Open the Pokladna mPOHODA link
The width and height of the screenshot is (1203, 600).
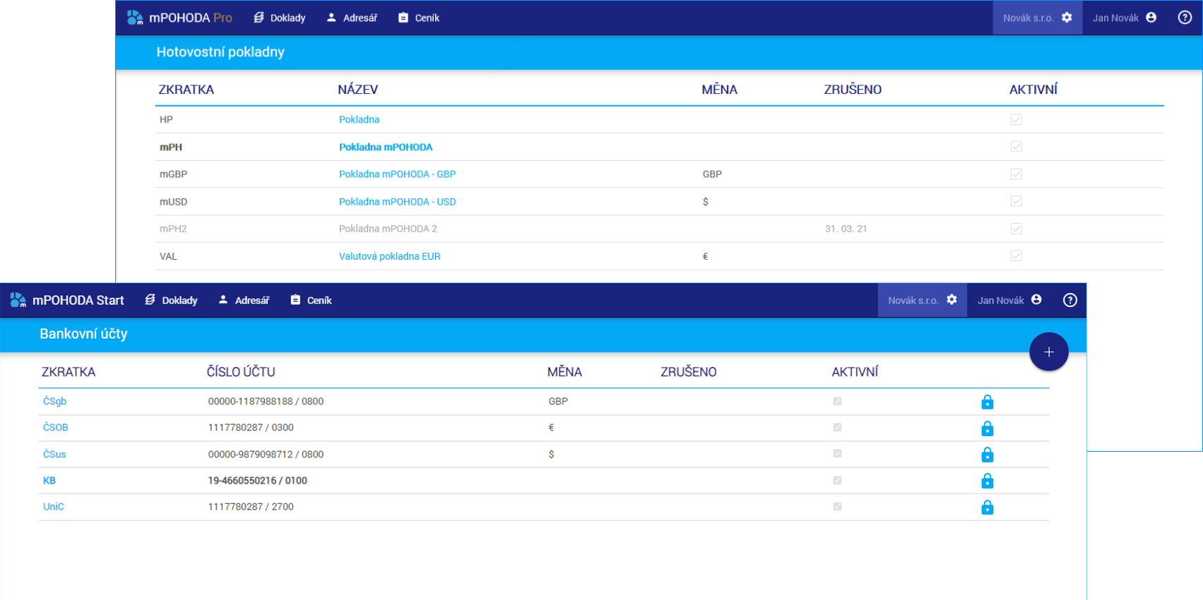[386, 147]
